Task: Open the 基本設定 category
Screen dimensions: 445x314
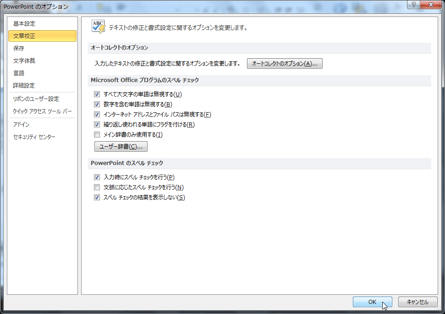Action: coord(42,23)
